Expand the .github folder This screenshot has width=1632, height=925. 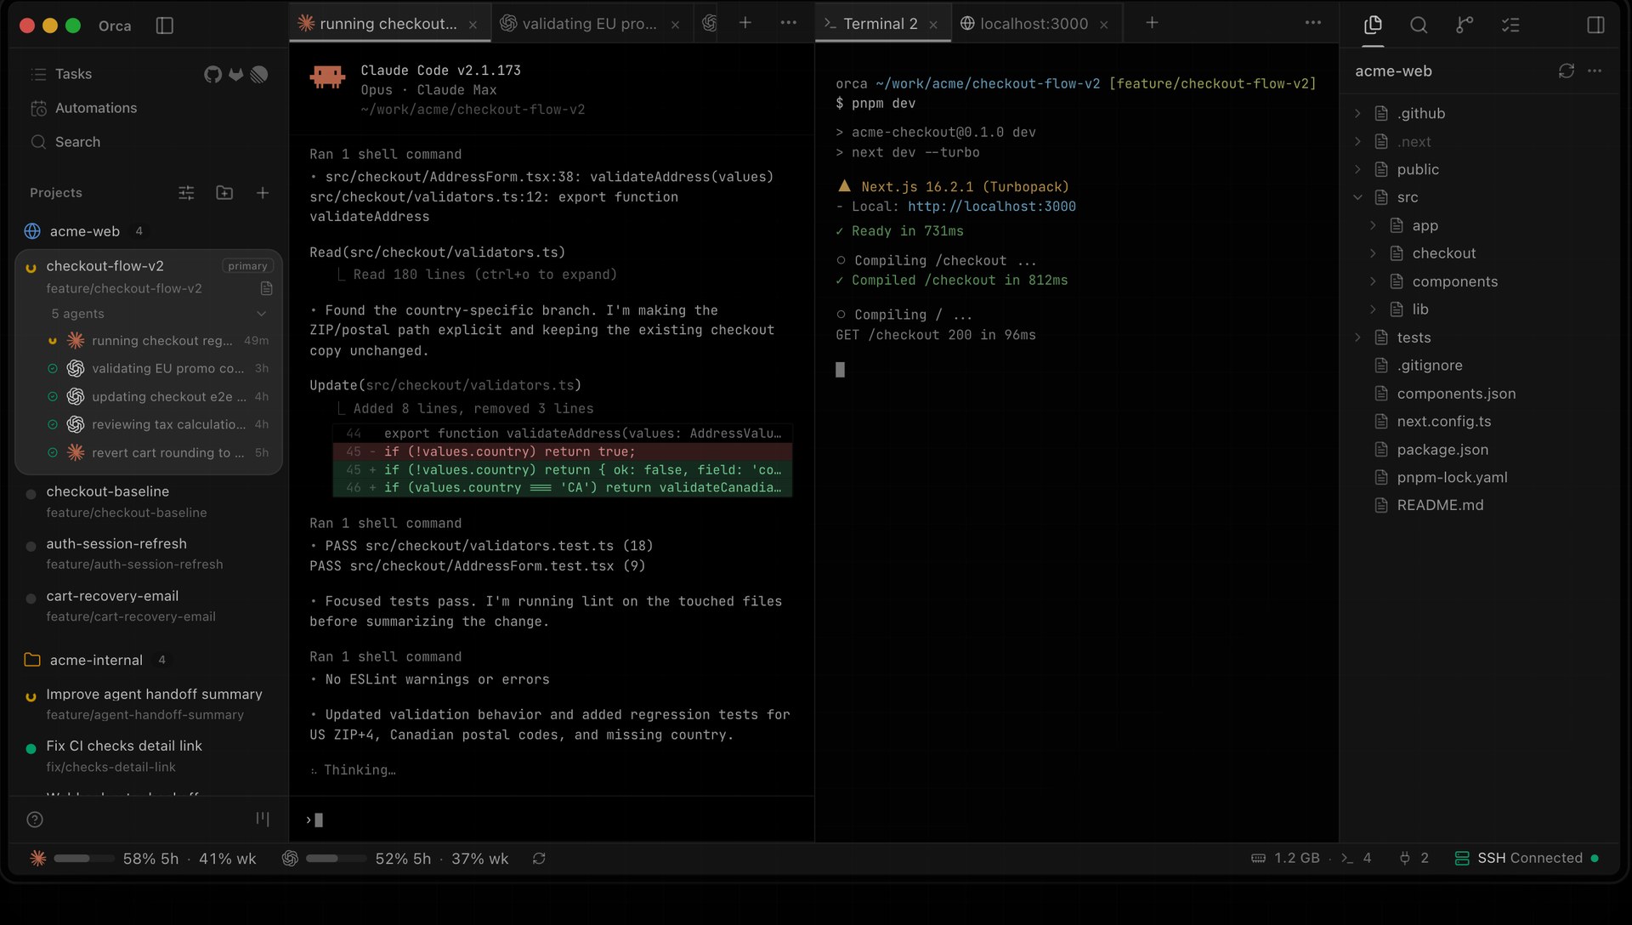coord(1357,113)
